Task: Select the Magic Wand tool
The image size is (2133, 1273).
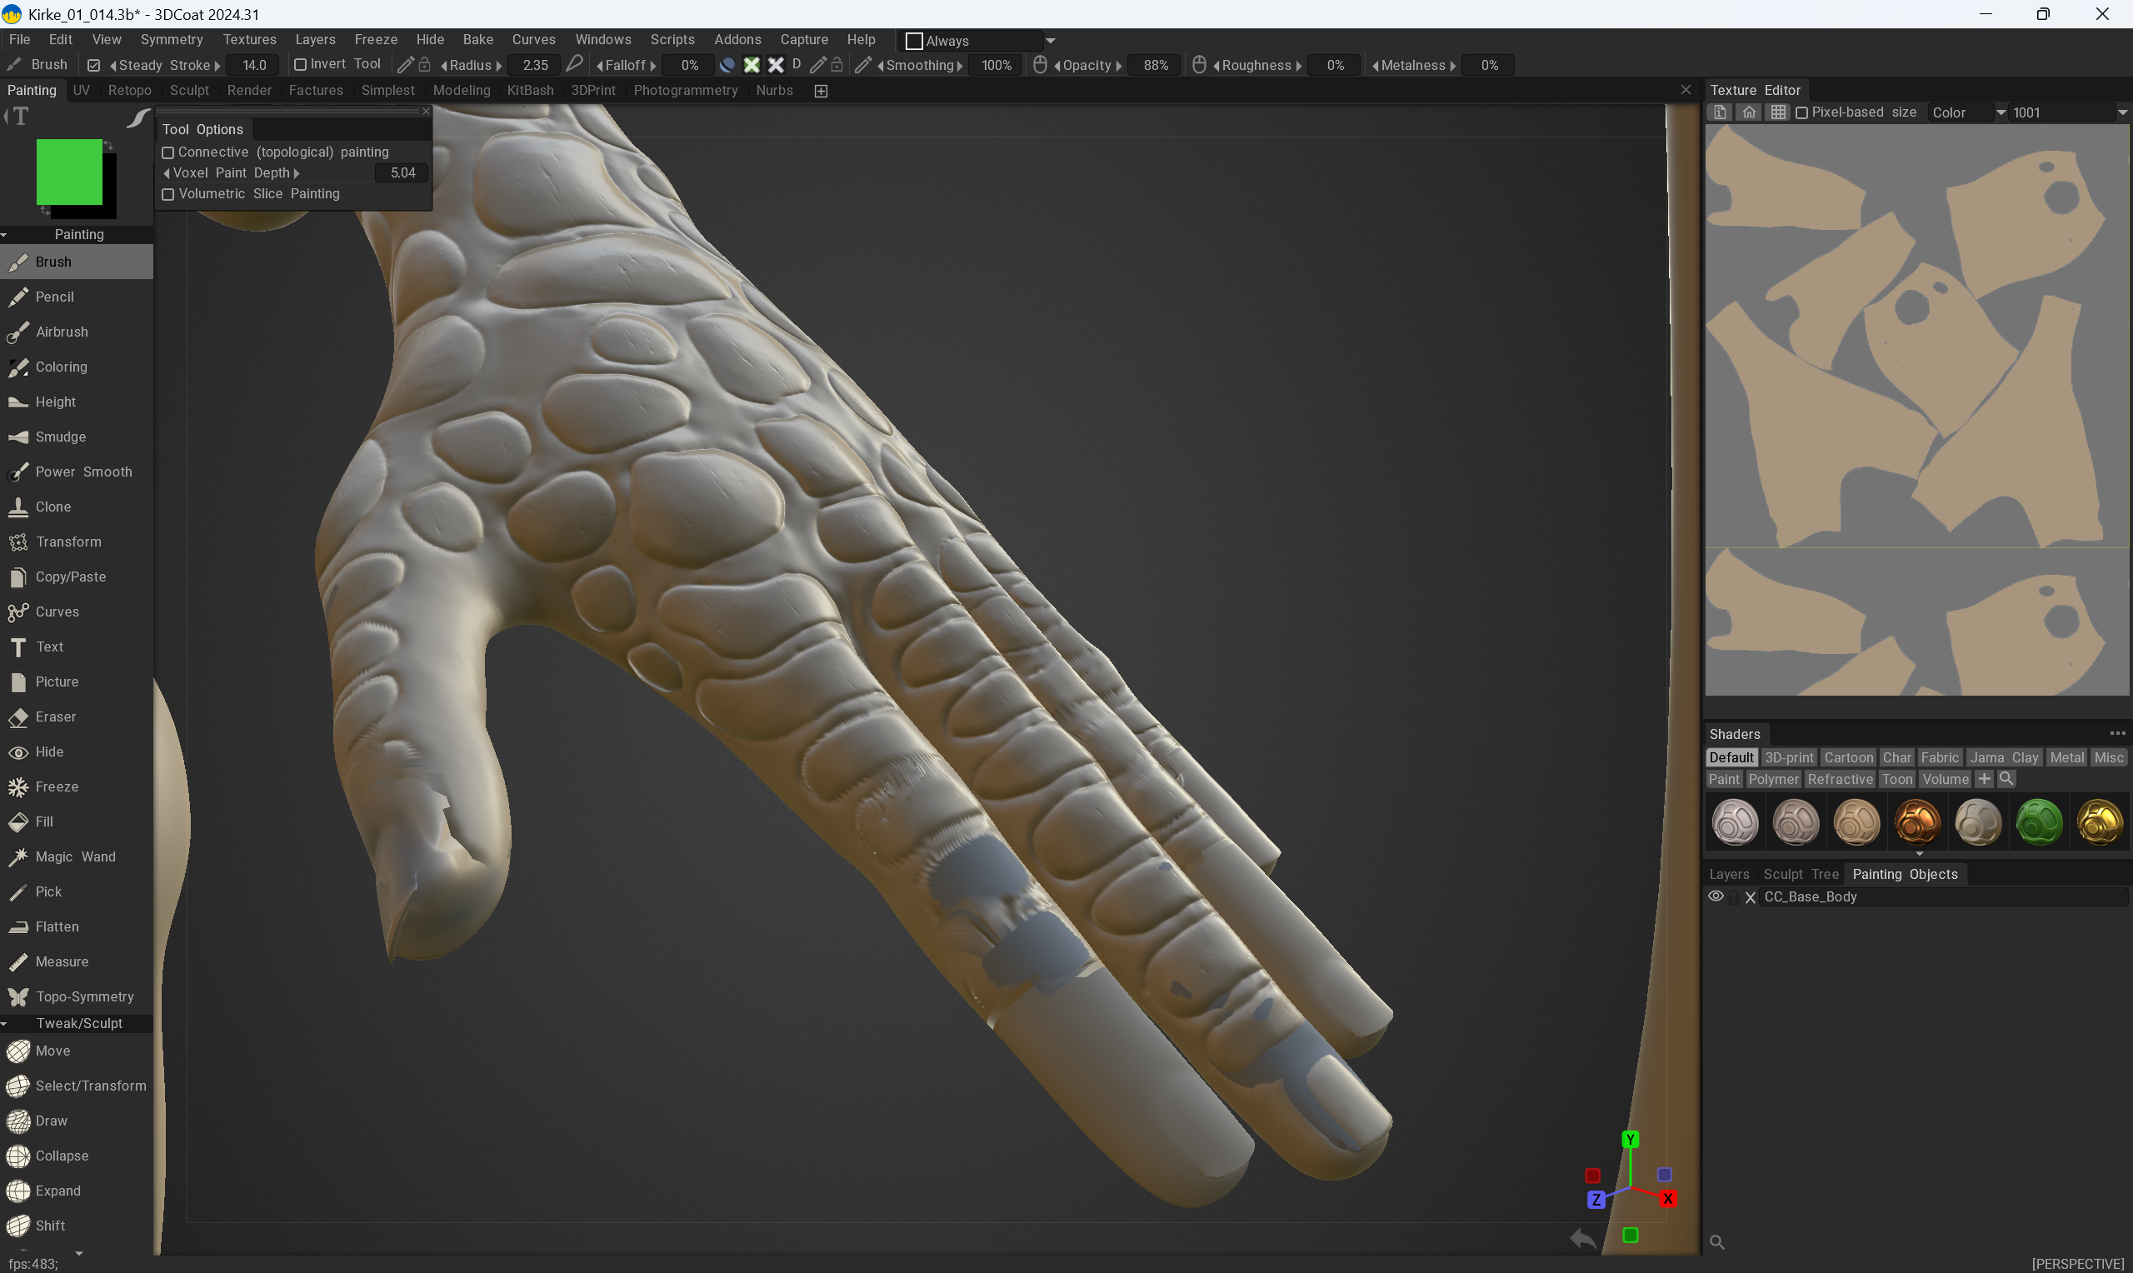Action: pos(75,856)
